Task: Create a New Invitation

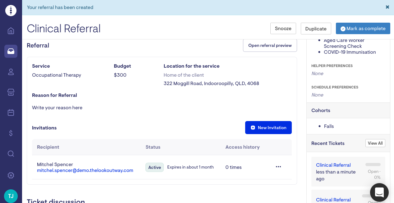Action: [268, 128]
